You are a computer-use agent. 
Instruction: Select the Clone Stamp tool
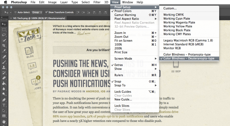pos(4,67)
